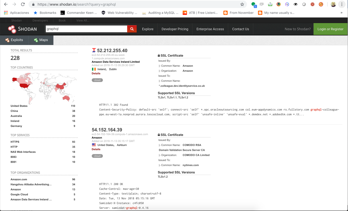Open Book top-bar tab
The width and height of the screenshot is (348, 211).
[62, 20]
